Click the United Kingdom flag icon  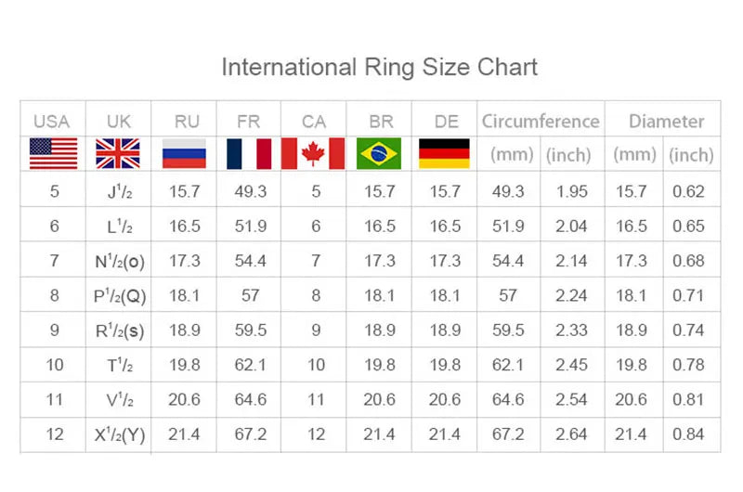tap(118, 153)
